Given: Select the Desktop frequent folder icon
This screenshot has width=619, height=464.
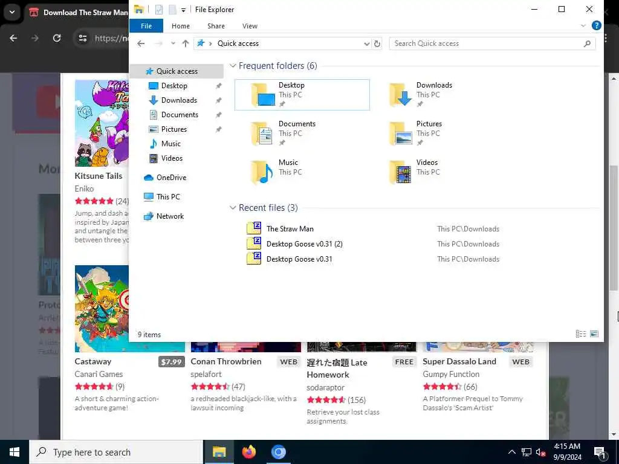Looking at the screenshot, I should tap(263, 95).
